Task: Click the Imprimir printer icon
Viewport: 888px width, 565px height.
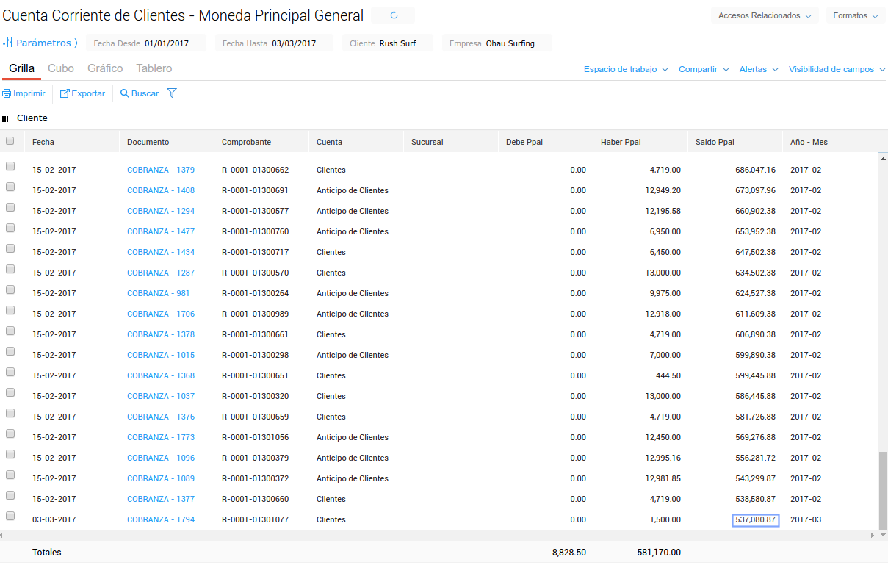Action: 7,94
